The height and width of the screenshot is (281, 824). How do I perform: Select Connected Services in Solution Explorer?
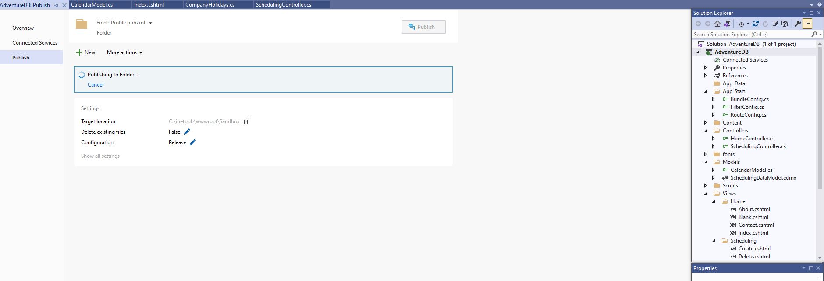click(745, 60)
